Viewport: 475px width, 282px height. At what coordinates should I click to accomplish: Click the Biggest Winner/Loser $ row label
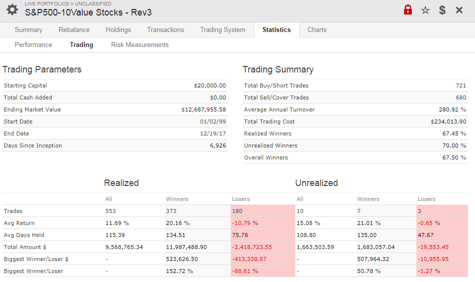point(36,259)
